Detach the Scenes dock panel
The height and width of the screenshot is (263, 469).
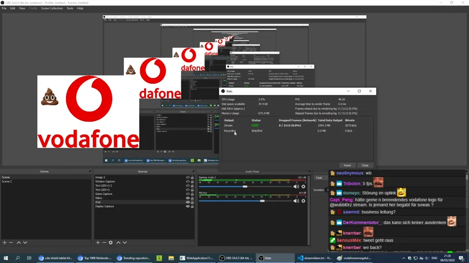tap(90, 172)
